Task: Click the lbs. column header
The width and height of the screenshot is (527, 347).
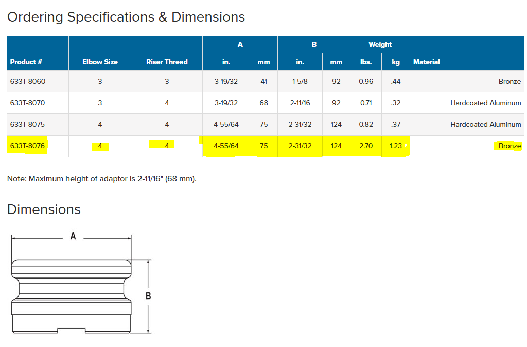Action: coord(366,62)
